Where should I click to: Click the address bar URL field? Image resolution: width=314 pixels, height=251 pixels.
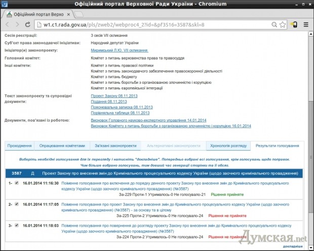(152, 24)
